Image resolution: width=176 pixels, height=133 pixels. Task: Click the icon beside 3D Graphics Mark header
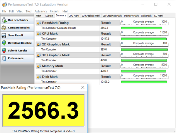click(39, 55)
